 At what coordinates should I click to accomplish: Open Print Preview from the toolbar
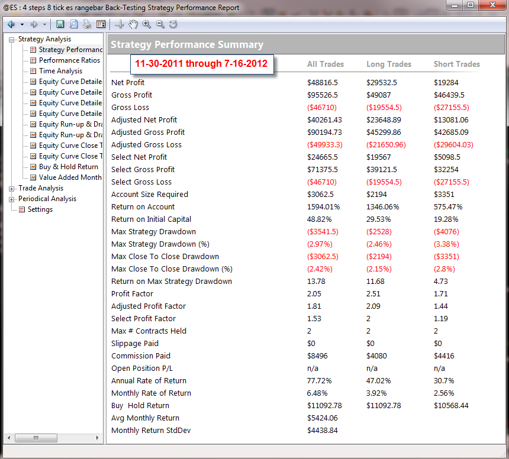[74, 24]
